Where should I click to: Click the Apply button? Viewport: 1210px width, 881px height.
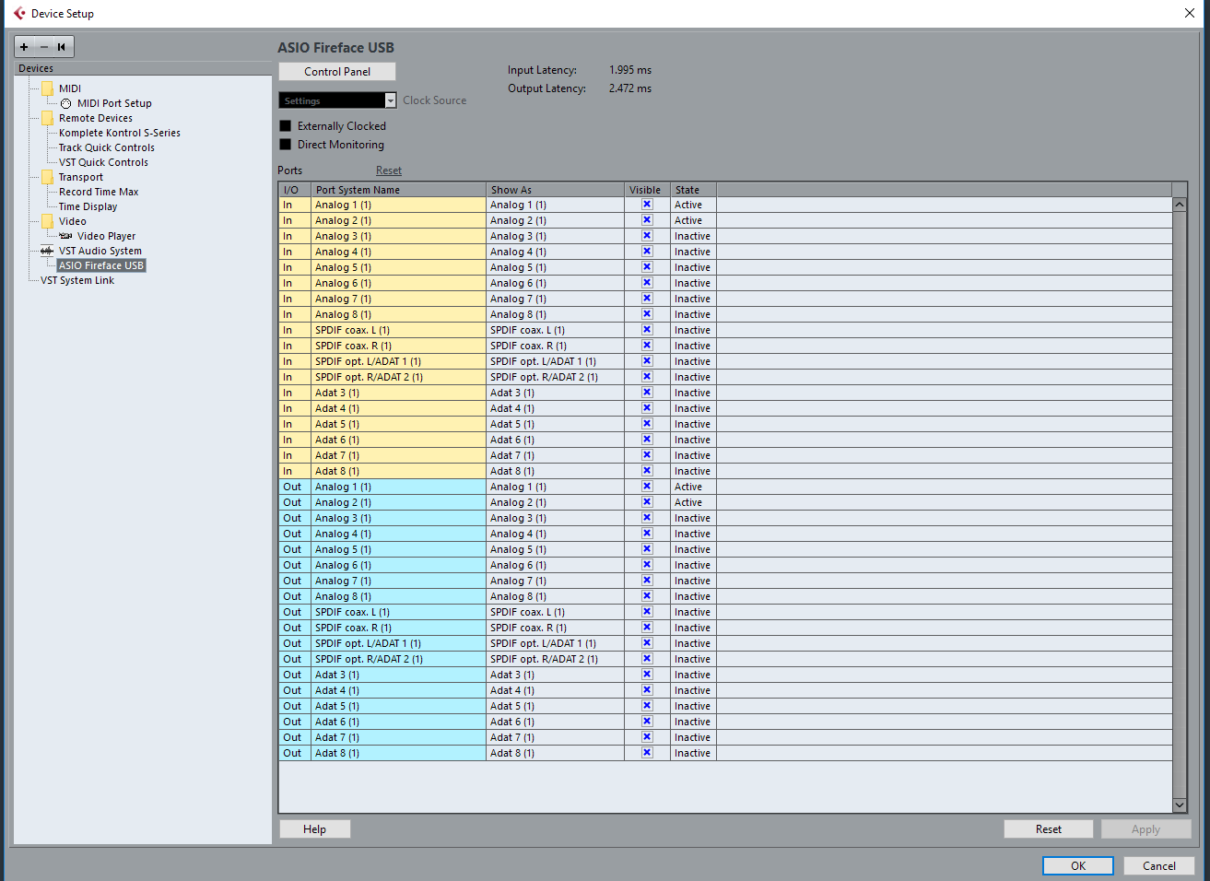(x=1146, y=829)
